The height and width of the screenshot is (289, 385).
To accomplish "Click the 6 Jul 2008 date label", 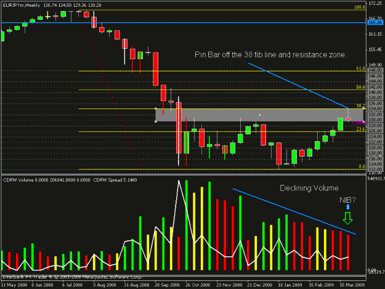I will point(73,285).
